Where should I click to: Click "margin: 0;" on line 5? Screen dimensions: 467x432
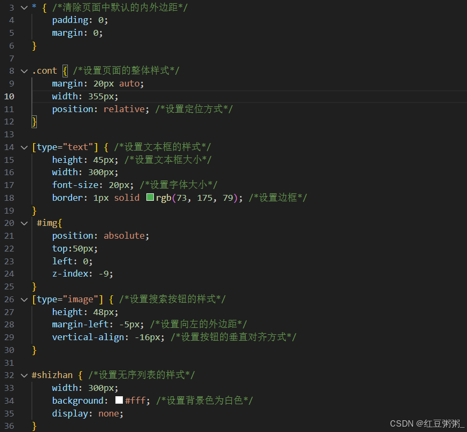[77, 33]
